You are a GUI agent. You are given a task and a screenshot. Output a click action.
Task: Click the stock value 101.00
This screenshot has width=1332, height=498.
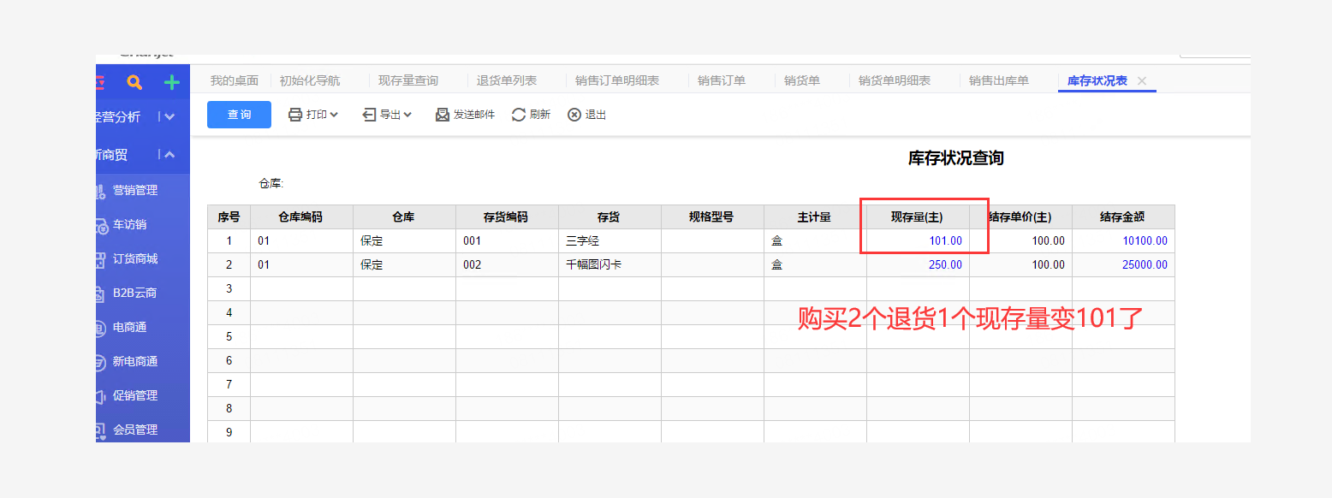pos(946,241)
